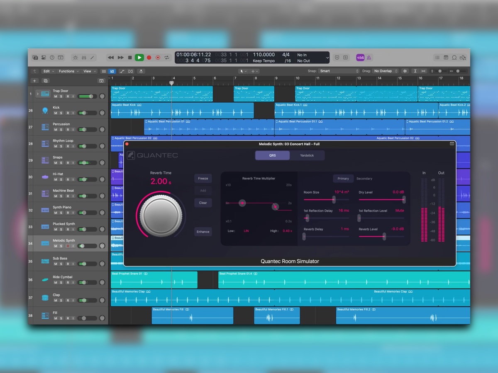Image resolution: width=498 pixels, height=373 pixels.
Task: Switch to the Yardstick tab in Quantec
Action: coord(308,155)
